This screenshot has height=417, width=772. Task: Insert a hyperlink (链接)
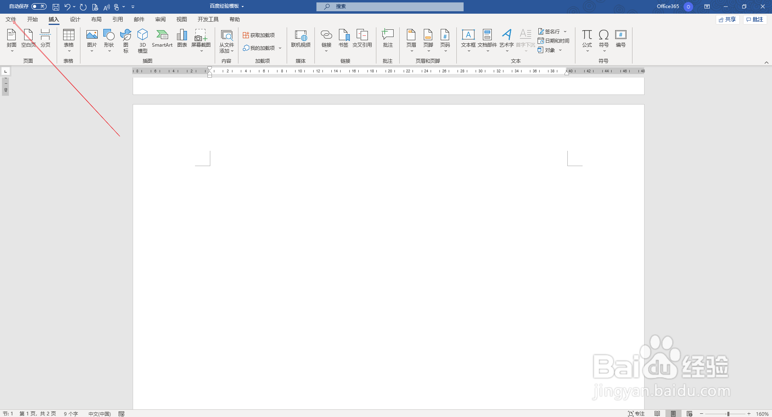pyautogui.click(x=326, y=40)
